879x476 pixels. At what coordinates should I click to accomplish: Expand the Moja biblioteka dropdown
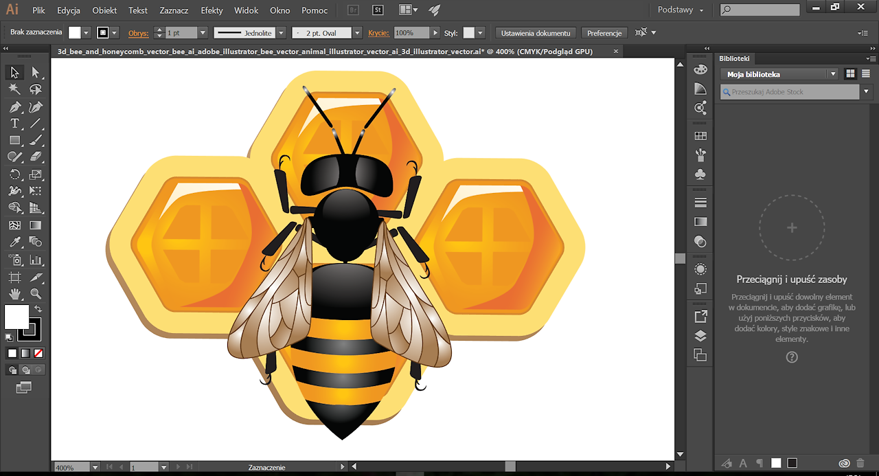pyautogui.click(x=833, y=74)
